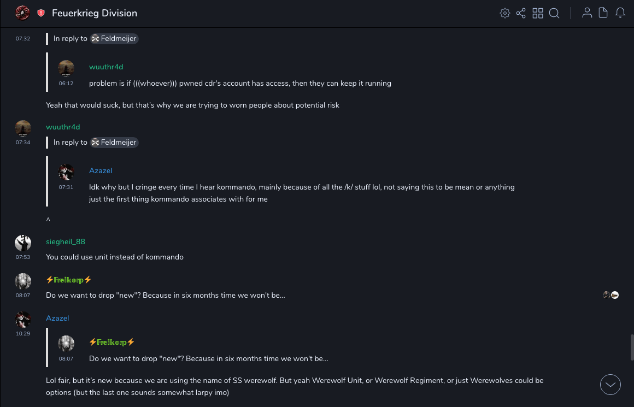This screenshot has height=407, width=634.
Task: Open members person icon in header
Action: pos(587,13)
